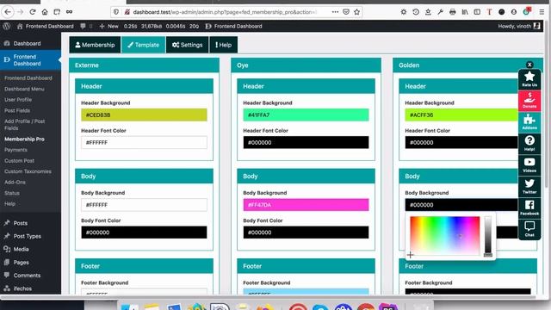Click Exterme Header Background color #CED83B

(144, 115)
